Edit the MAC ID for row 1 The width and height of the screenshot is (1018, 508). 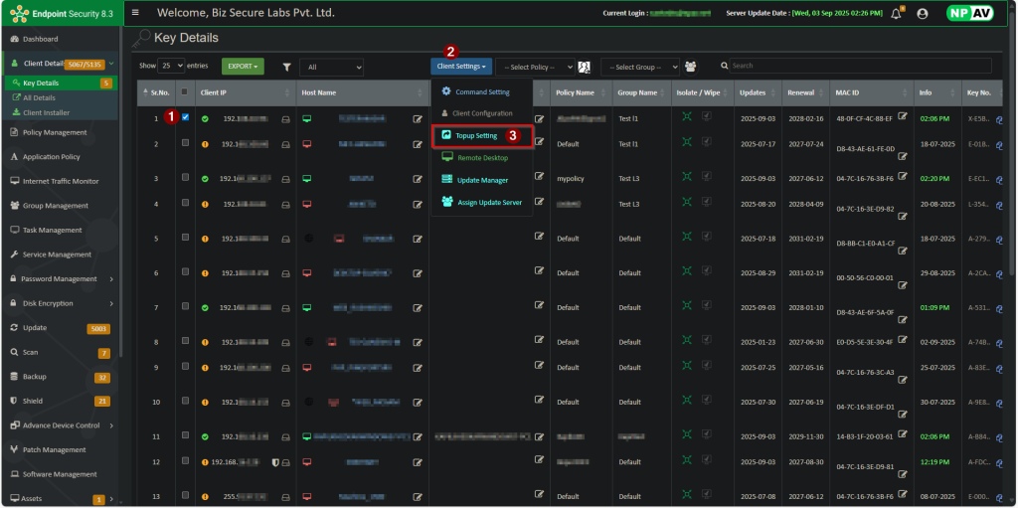tap(903, 116)
